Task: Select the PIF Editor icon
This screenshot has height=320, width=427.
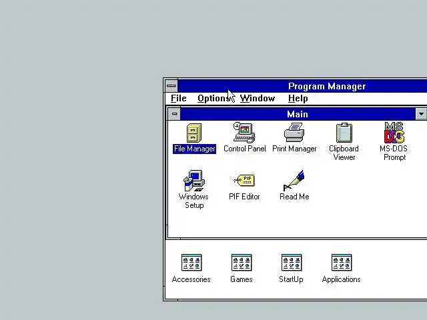Action: [244, 180]
